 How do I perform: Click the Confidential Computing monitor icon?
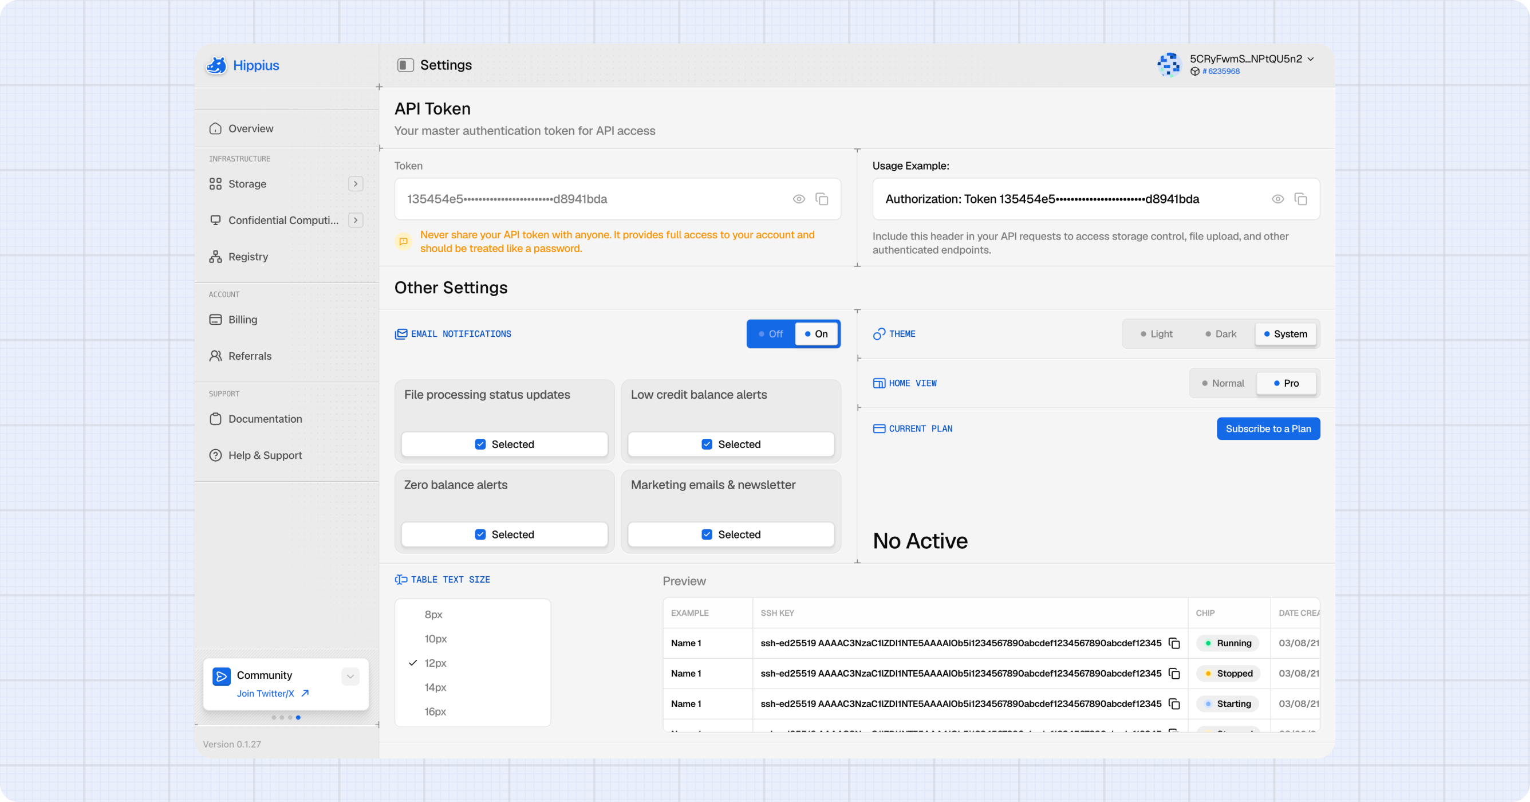216,220
